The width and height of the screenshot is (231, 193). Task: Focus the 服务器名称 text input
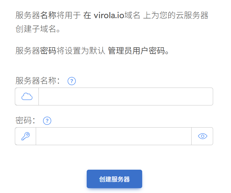[126, 97]
